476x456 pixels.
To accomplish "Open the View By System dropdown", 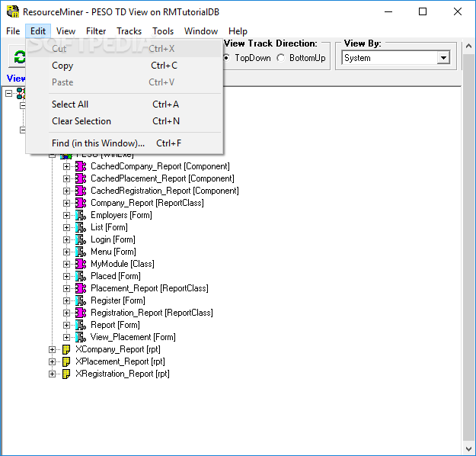I will (443, 57).
